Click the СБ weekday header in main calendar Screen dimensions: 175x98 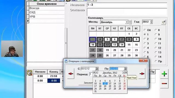tap(129, 29)
